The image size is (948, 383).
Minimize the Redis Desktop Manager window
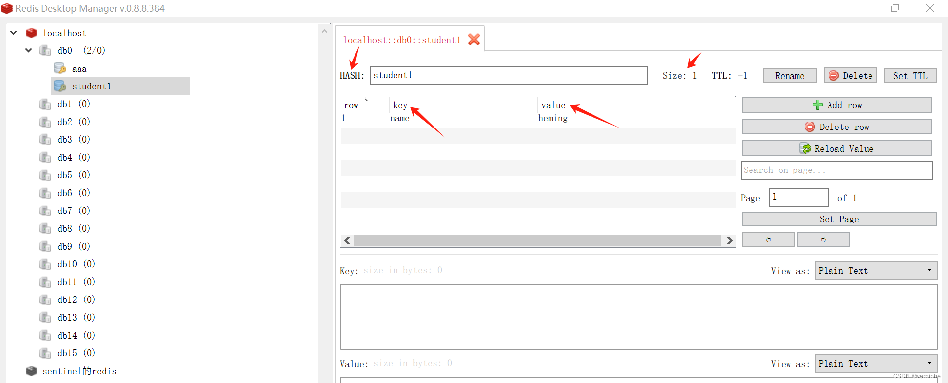coord(861,8)
